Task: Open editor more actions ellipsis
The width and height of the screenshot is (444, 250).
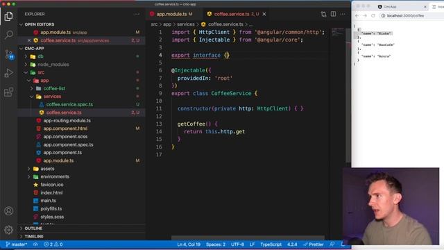Action: (342, 14)
